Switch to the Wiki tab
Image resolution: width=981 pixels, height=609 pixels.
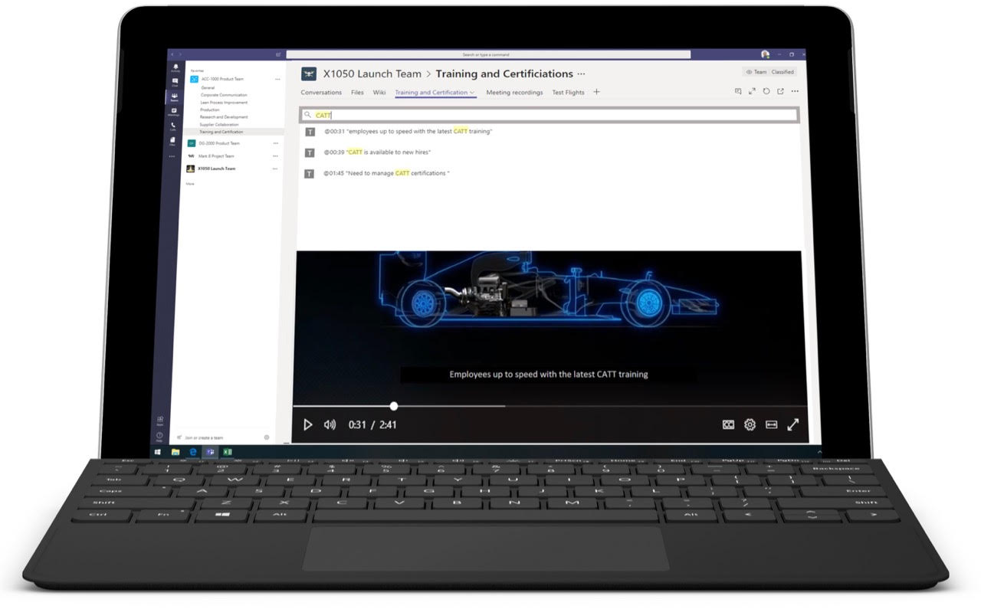click(379, 93)
